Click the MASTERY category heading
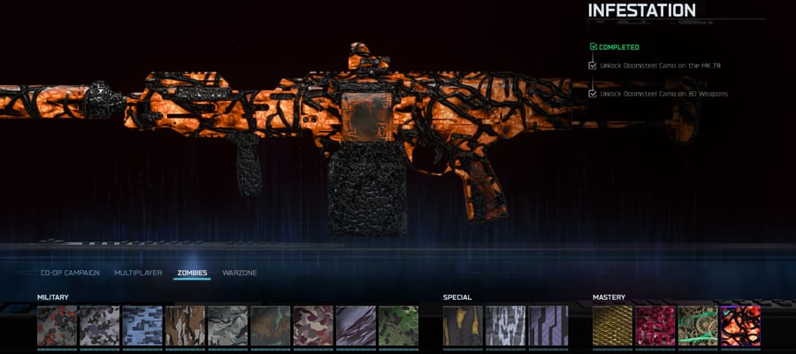This screenshot has height=354, width=796. (608, 297)
